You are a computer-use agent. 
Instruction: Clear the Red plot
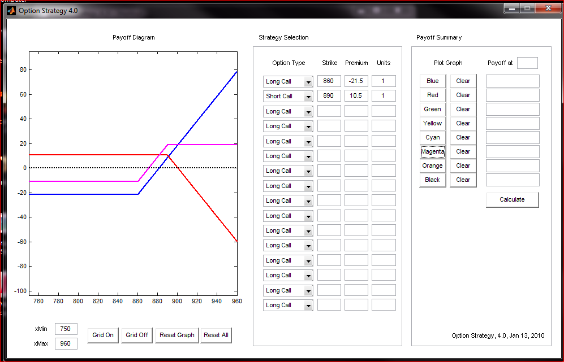click(463, 95)
